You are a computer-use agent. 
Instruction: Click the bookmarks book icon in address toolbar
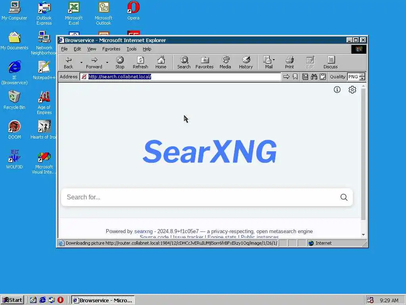point(305,77)
